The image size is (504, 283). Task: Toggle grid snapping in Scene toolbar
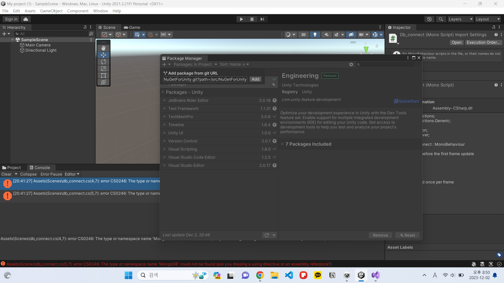(x=150, y=35)
